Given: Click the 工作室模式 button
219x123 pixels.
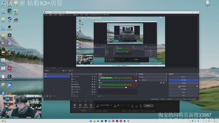Looking at the screenshot, I should point(183,89).
